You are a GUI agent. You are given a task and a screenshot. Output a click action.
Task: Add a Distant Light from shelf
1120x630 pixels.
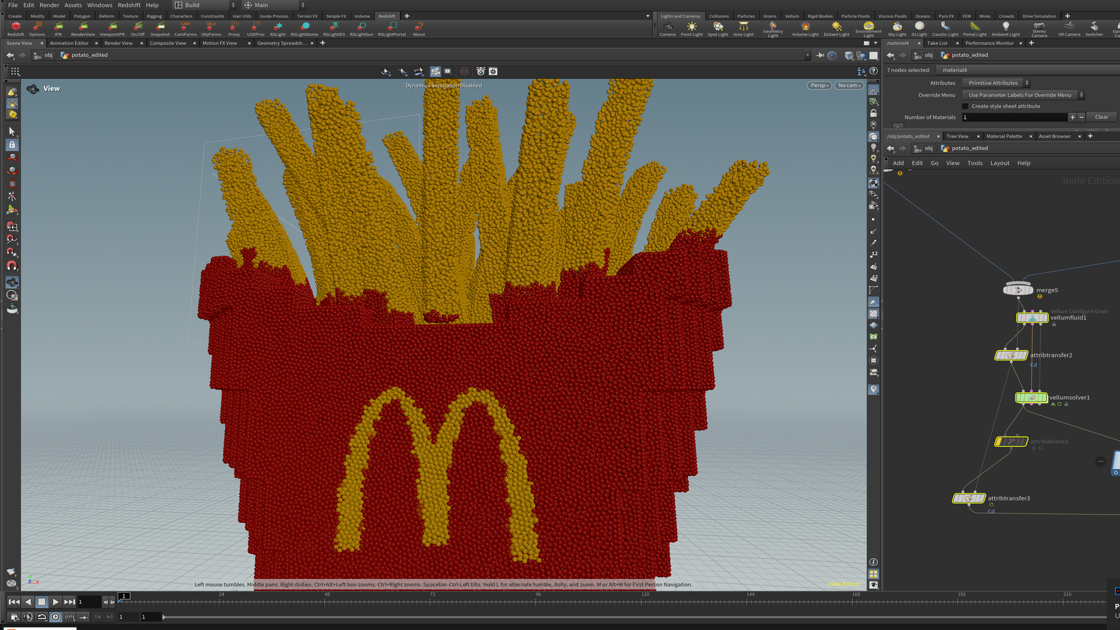pyautogui.click(x=836, y=29)
